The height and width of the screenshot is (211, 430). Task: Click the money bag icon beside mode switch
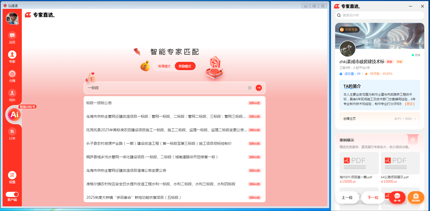145,66
